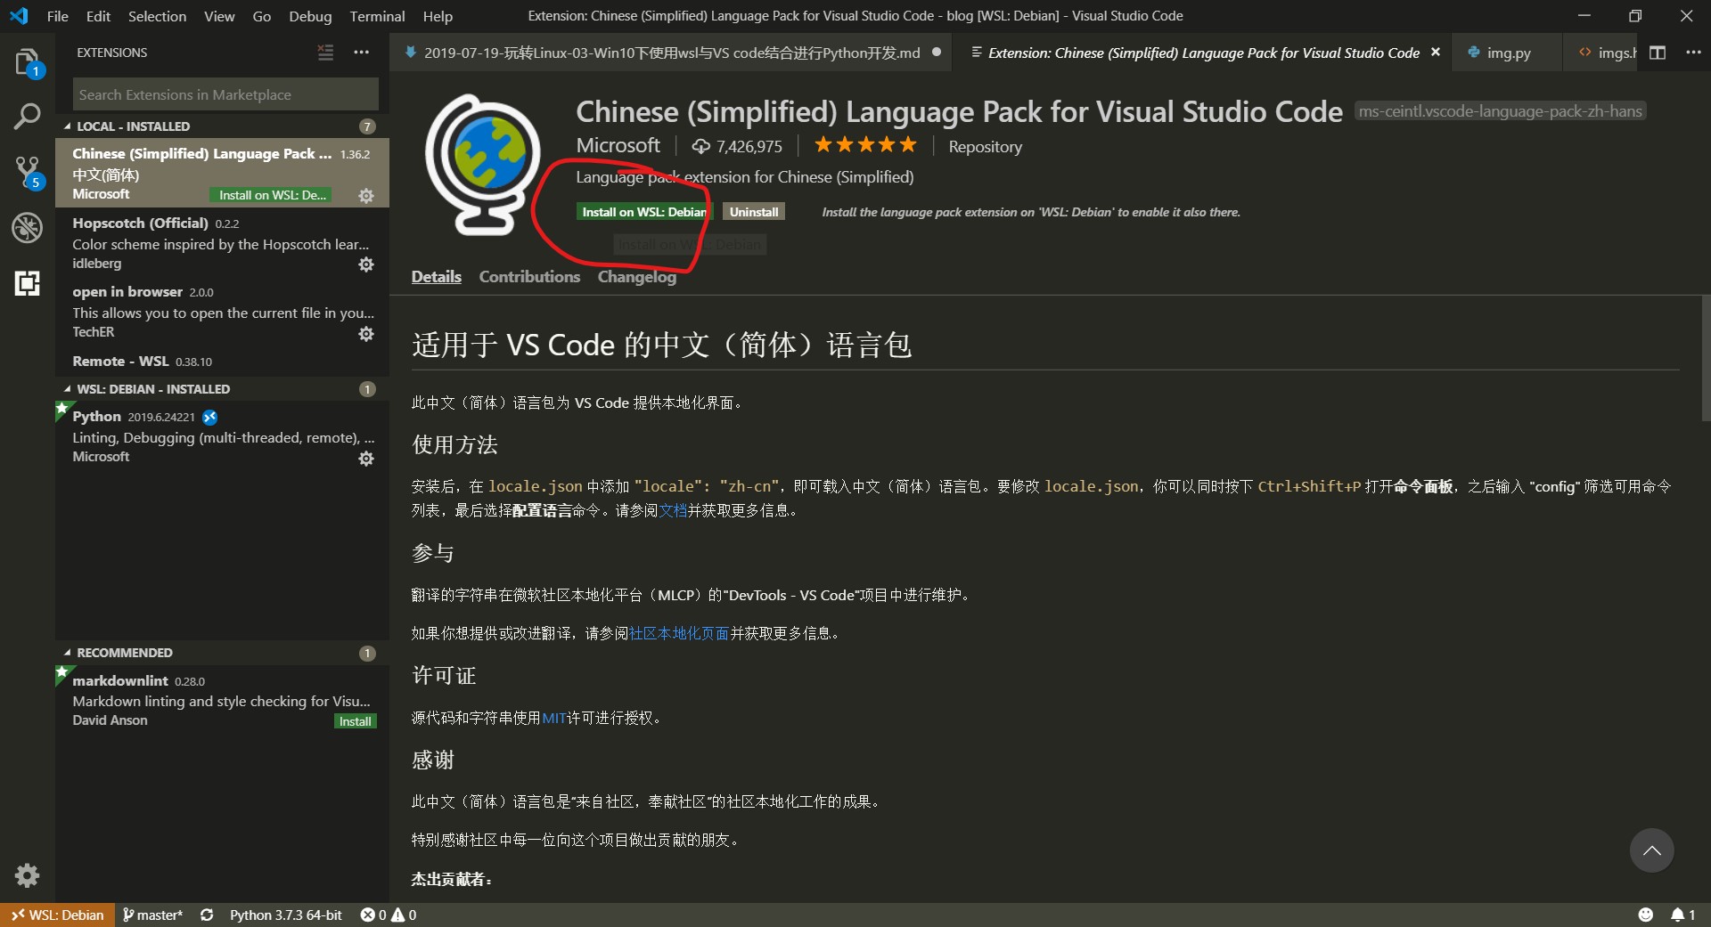Click the feedback smiley in status bar

1646,915
